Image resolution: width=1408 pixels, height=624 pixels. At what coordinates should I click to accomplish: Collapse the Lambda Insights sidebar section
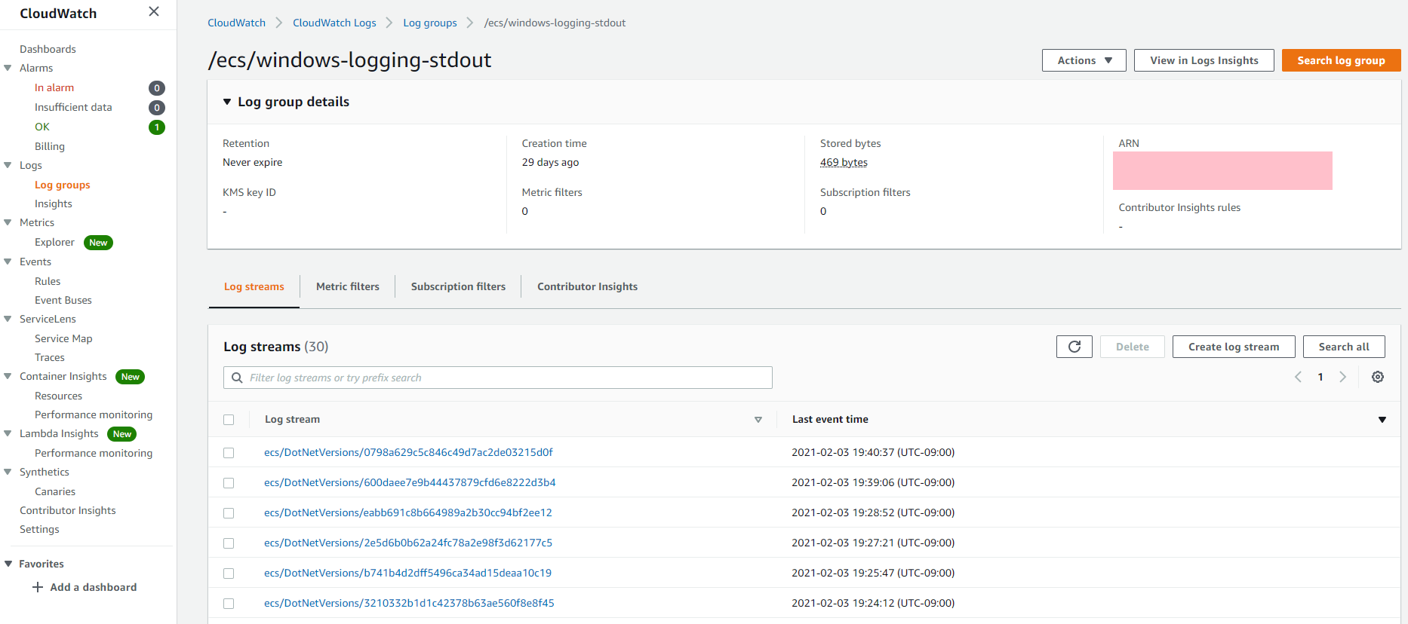point(8,433)
